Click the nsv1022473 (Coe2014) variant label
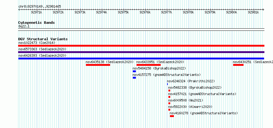This screenshot has height=128, width=273. click(37, 43)
